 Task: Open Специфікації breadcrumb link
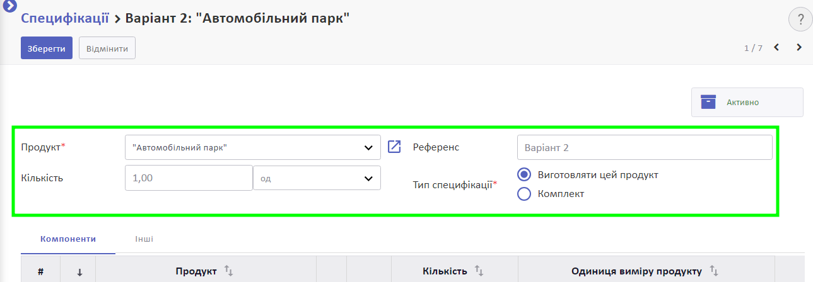tap(66, 18)
